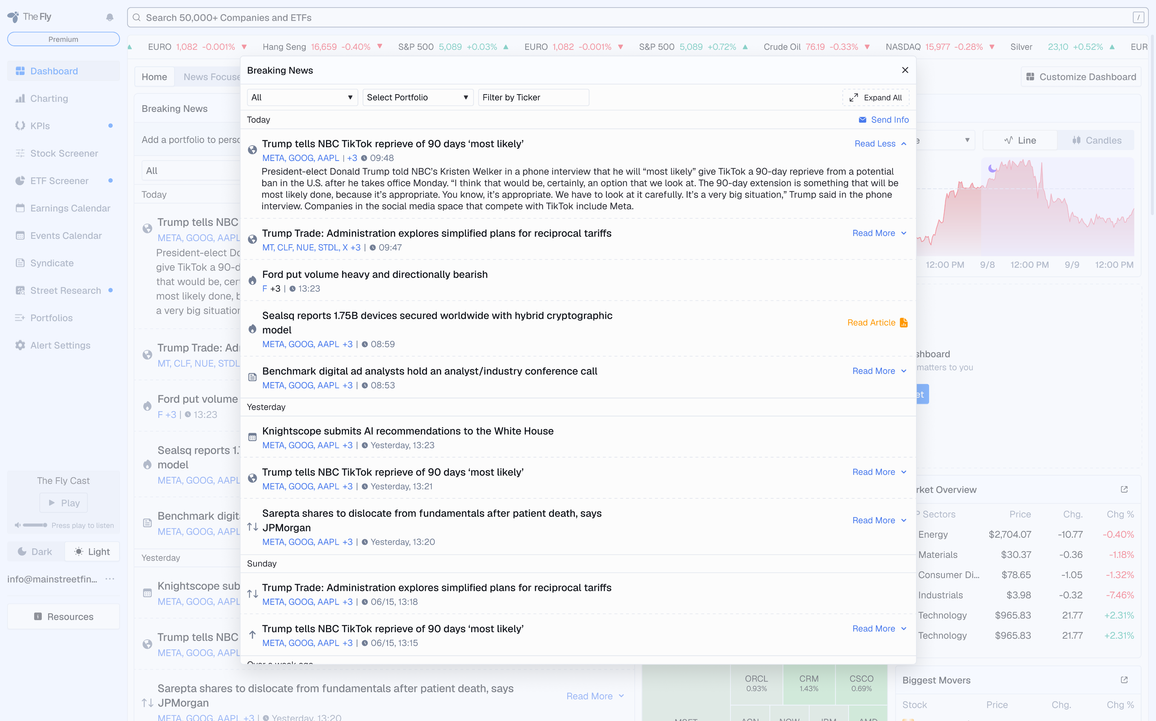This screenshot has height=721, width=1156.
Task: Expand Yesterday 13:21 TikTok Read More
Action: (x=880, y=472)
